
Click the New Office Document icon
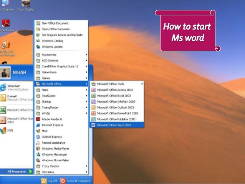[x=38, y=23]
